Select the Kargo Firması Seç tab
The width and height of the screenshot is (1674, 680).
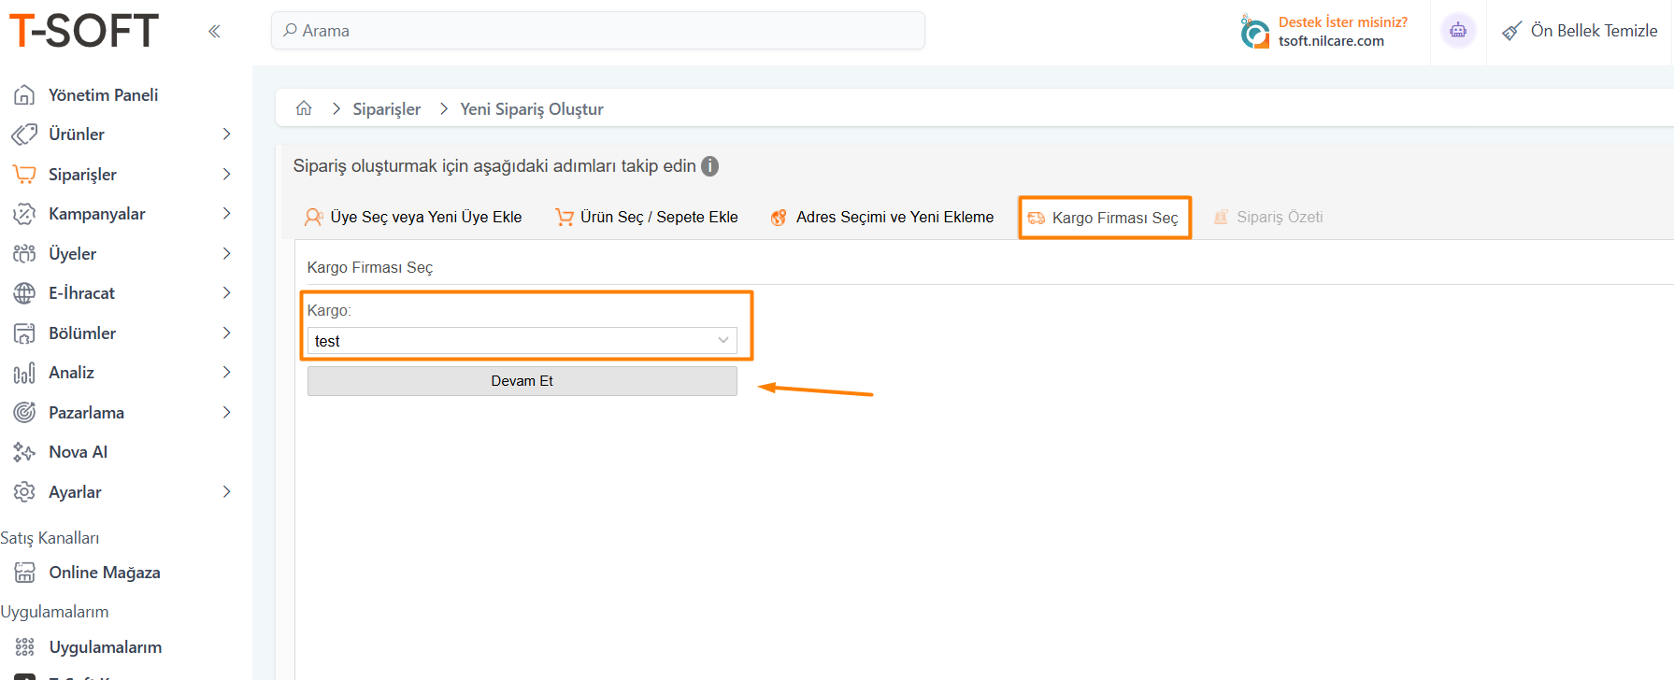tap(1104, 218)
